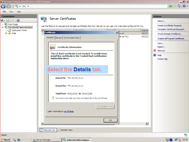Click horizontal scrollbar right arrow
This screenshot has height=142, width=189.
point(147,123)
